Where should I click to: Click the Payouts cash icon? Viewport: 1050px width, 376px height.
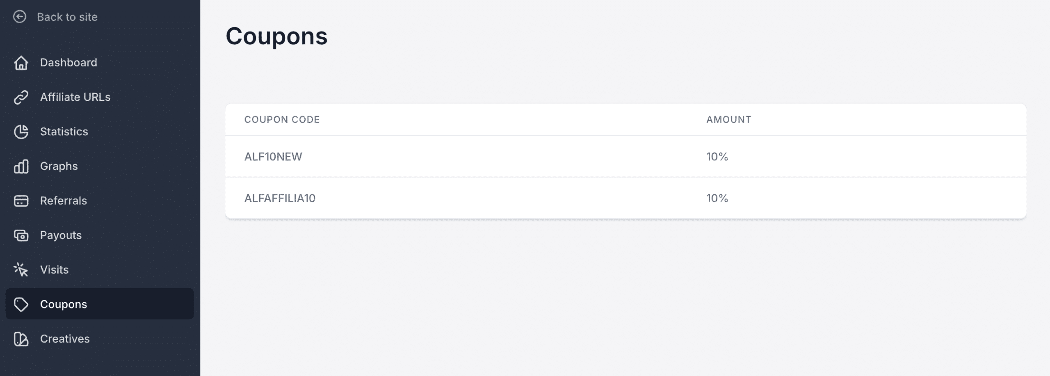click(x=21, y=235)
